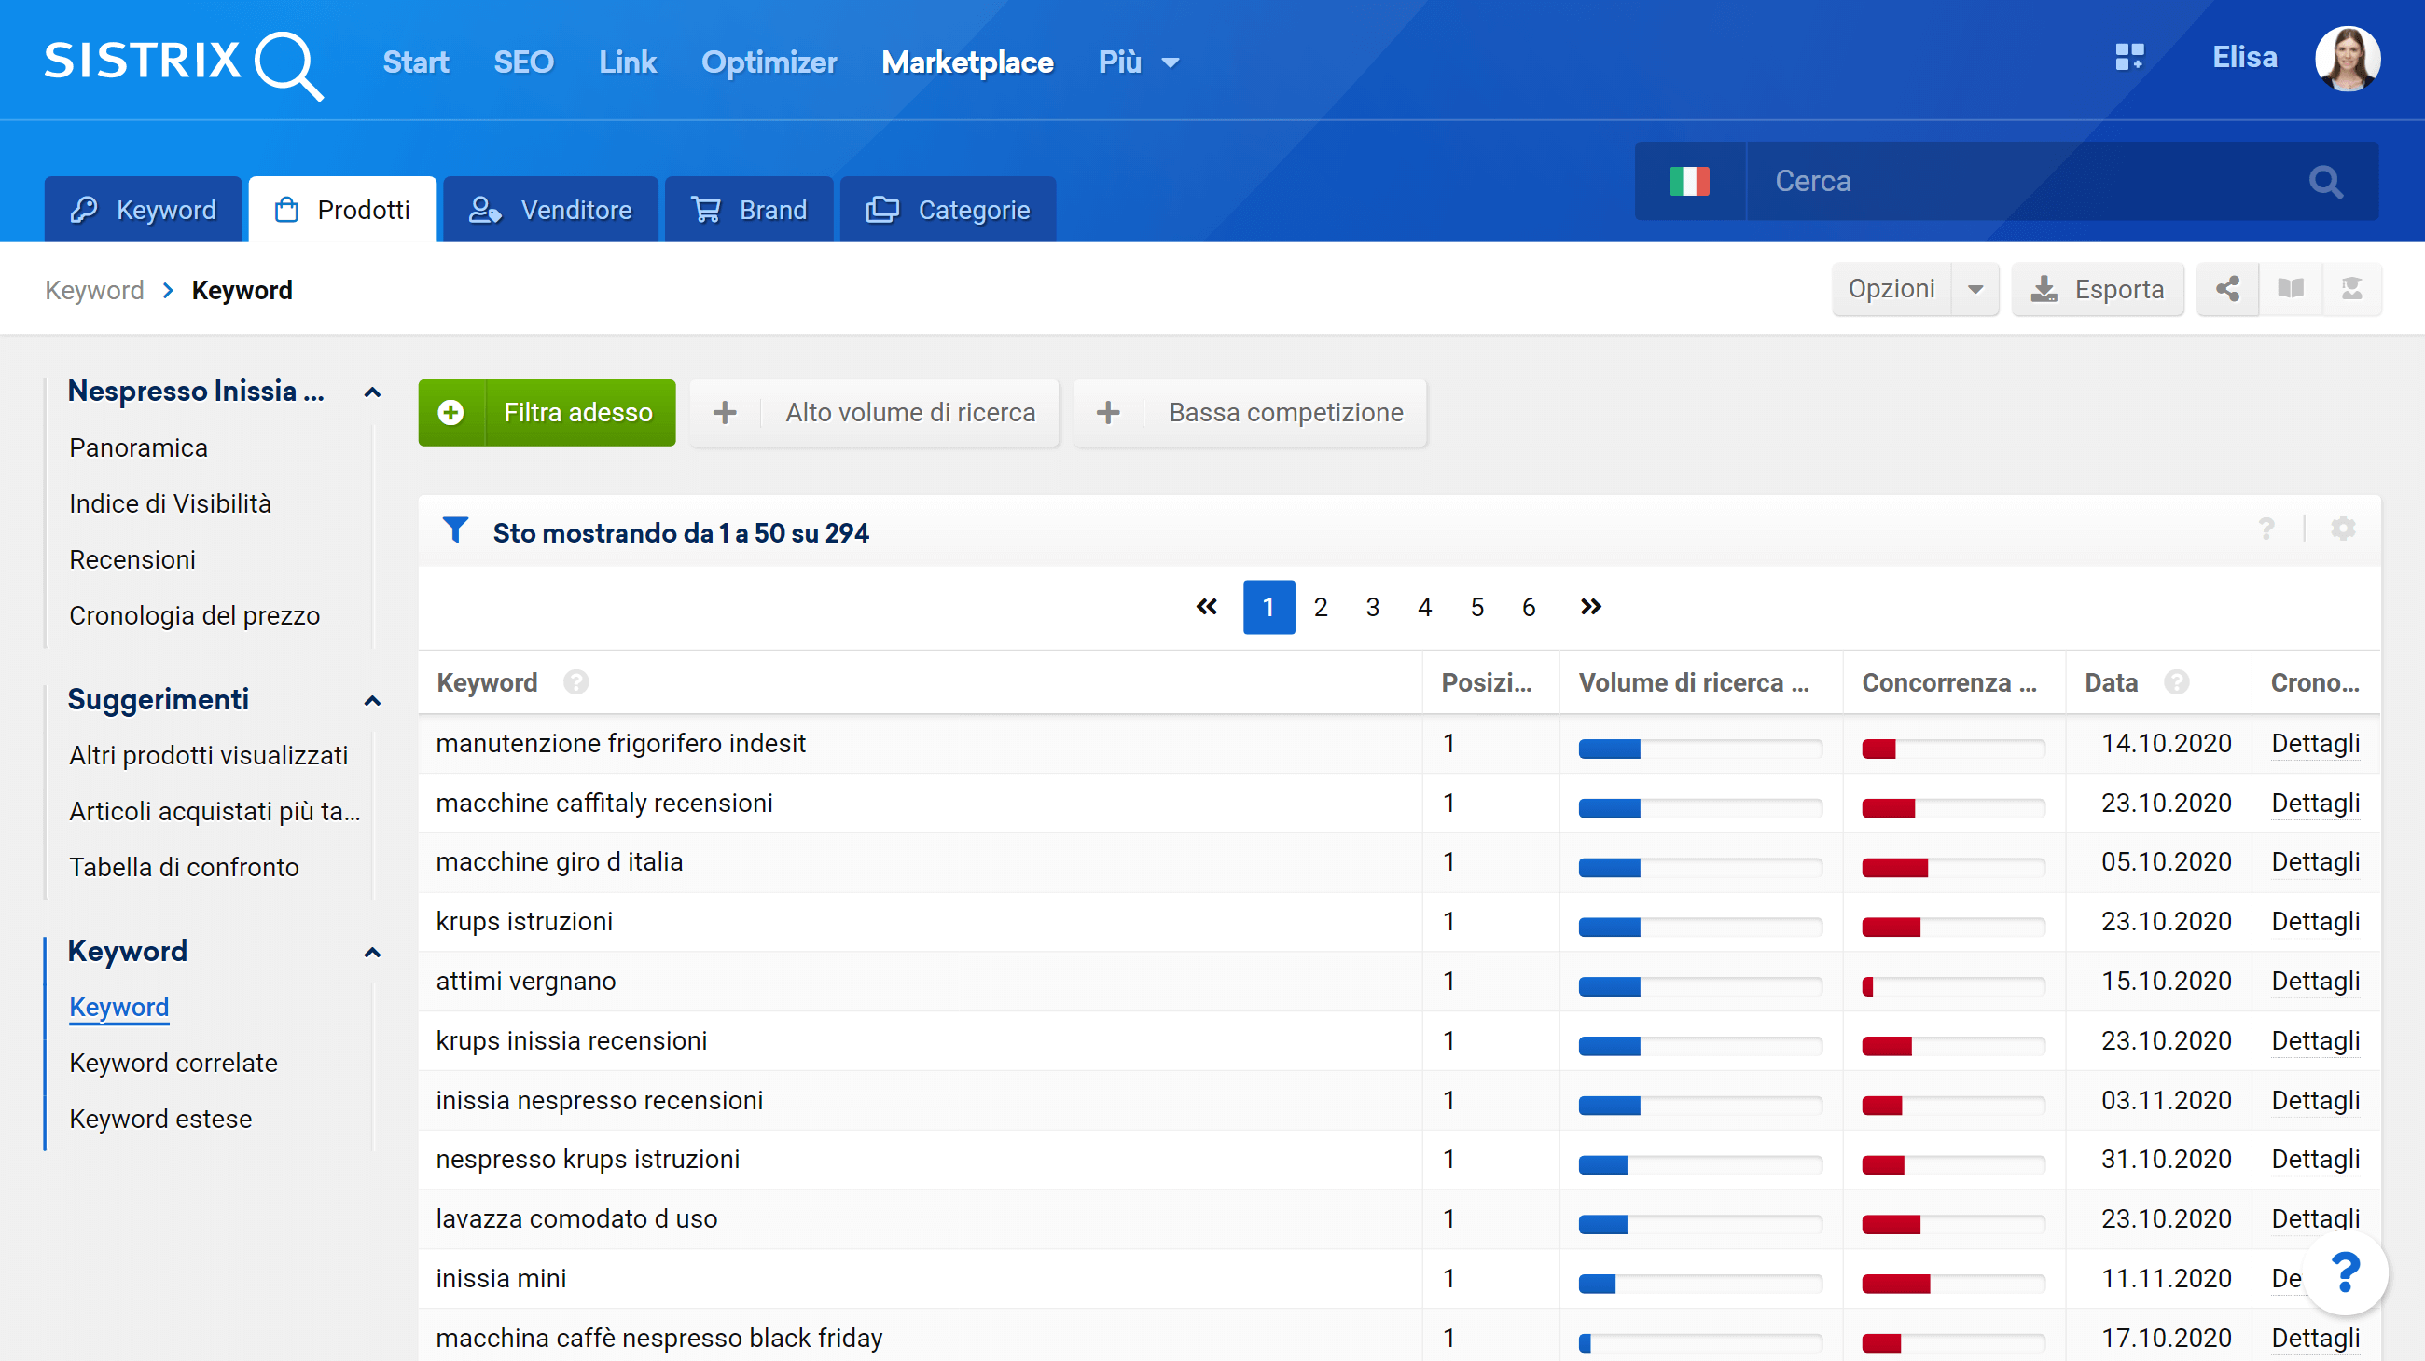Go to first page with double-left arrows
The height and width of the screenshot is (1361, 2425).
[1207, 607]
